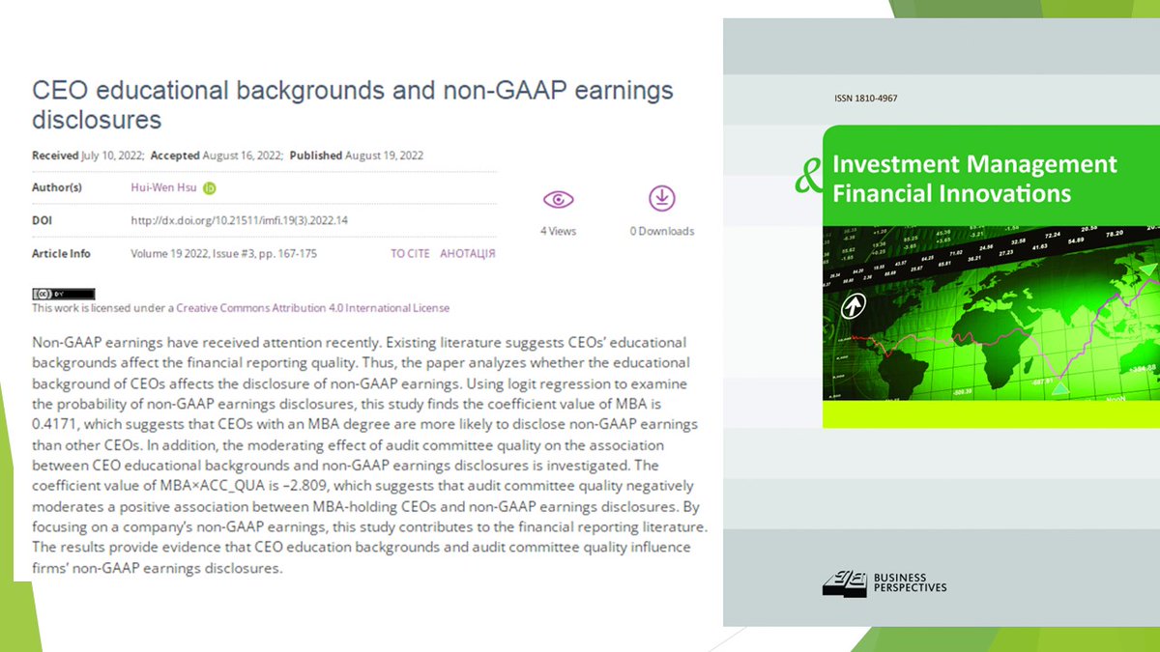1160x652 pixels.
Task: Open the DOI link for the article
Action: [239, 220]
